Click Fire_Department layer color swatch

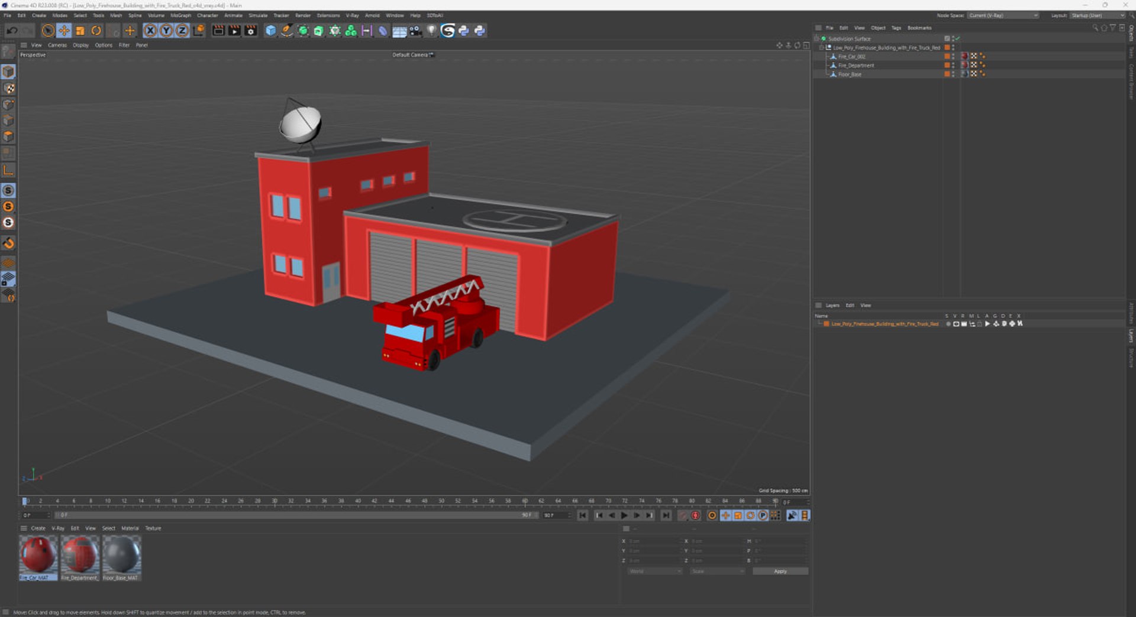[x=947, y=66]
